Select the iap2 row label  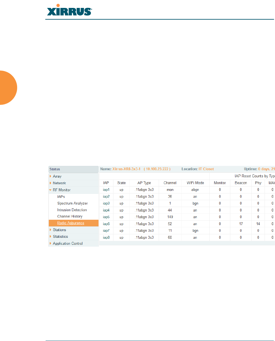[x=106, y=197]
